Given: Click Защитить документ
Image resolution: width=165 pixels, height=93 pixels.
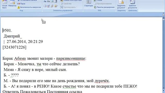Looking at the screenshot, I should pos(121,4).
